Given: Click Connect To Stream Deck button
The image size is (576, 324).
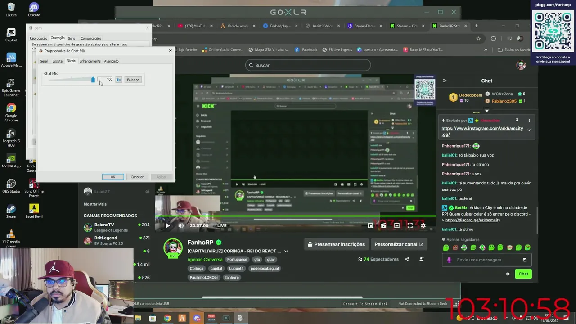Looking at the screenshot, I should point(365,304).
